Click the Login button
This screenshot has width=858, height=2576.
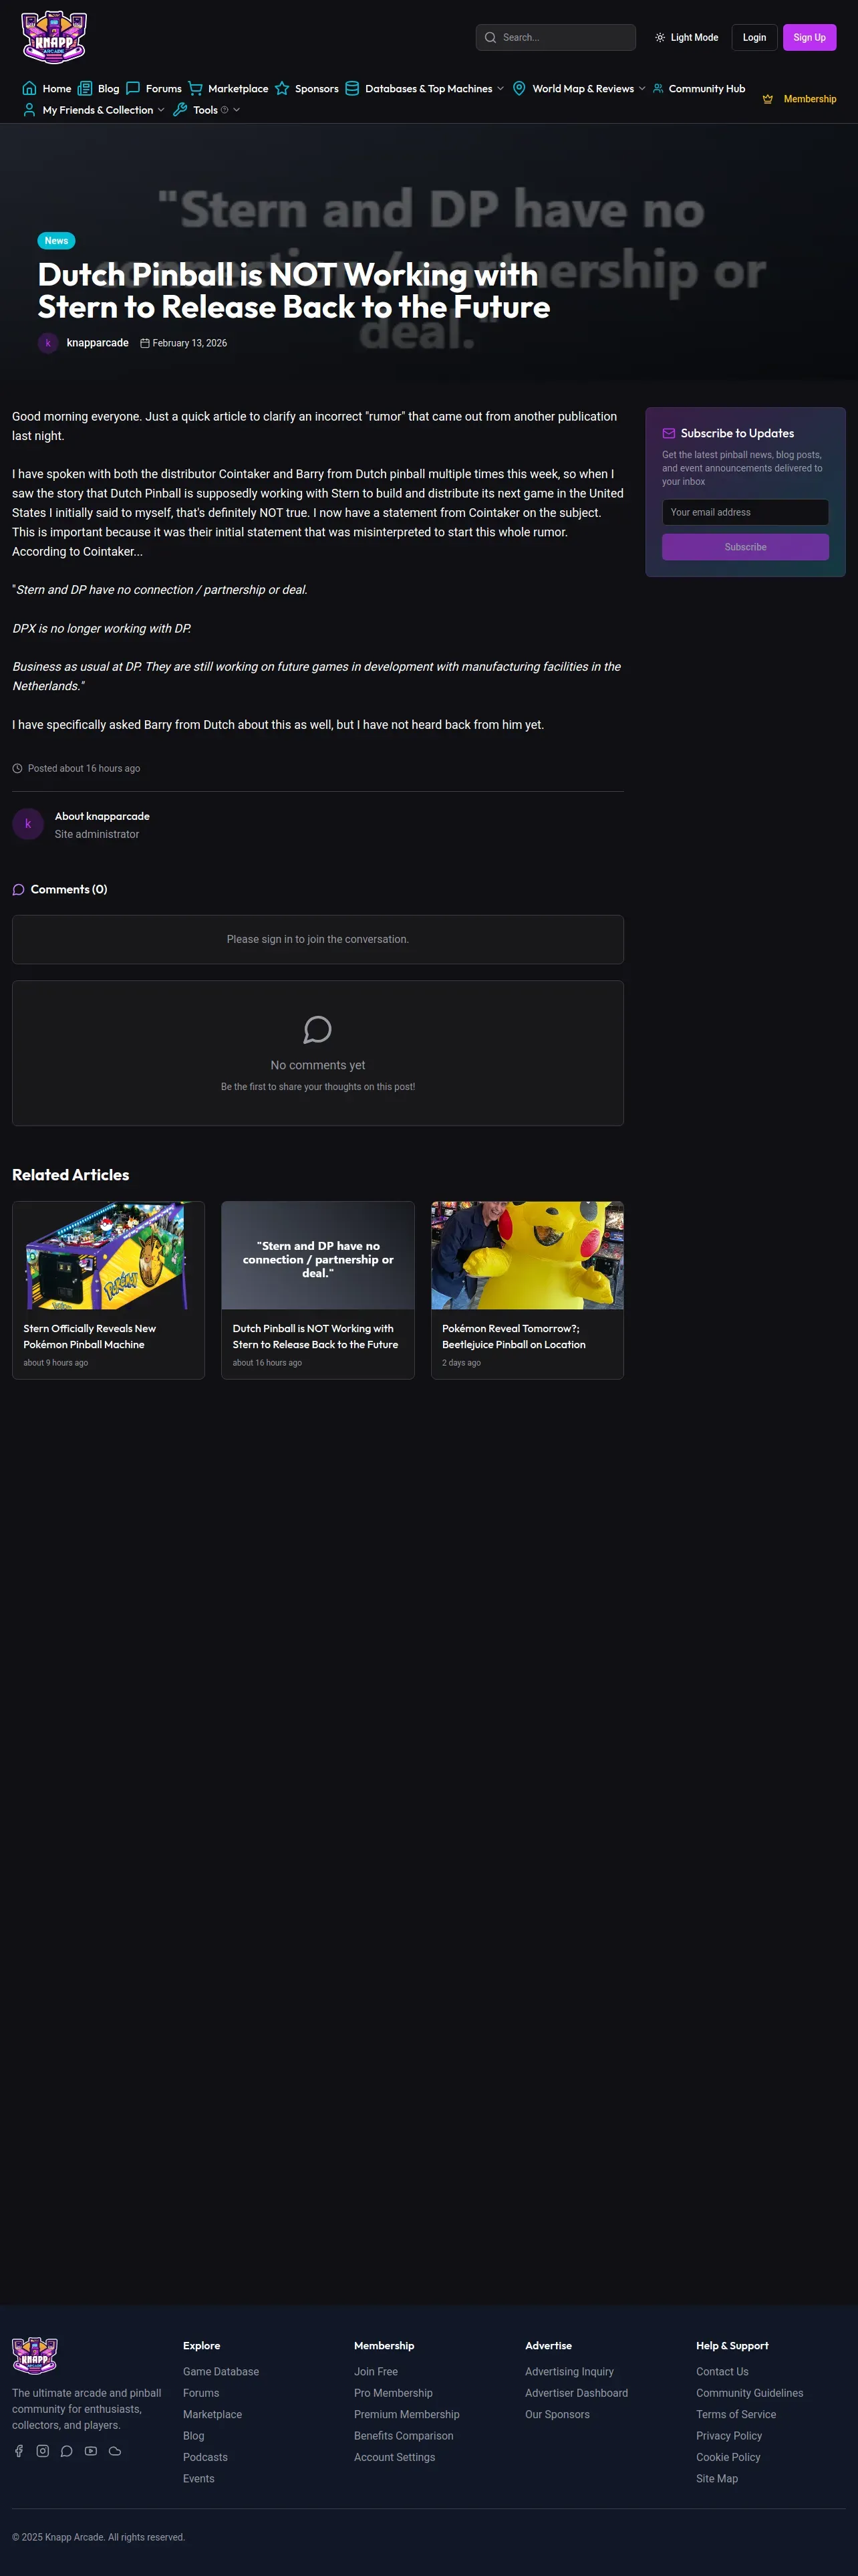(754, 37)
